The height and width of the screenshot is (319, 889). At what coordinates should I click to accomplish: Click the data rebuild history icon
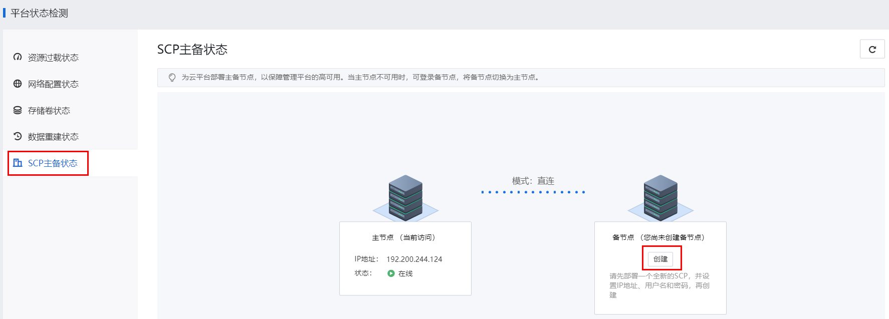click(x=18, y=136)
